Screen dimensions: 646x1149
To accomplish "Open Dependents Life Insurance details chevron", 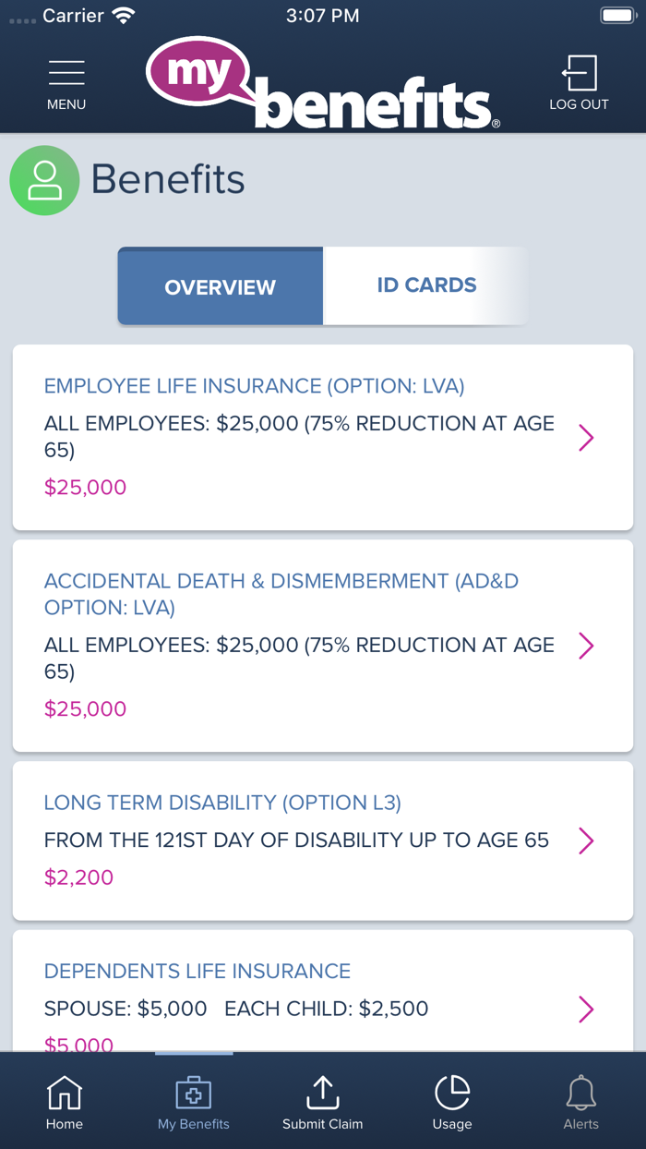I will [586, 1010].
